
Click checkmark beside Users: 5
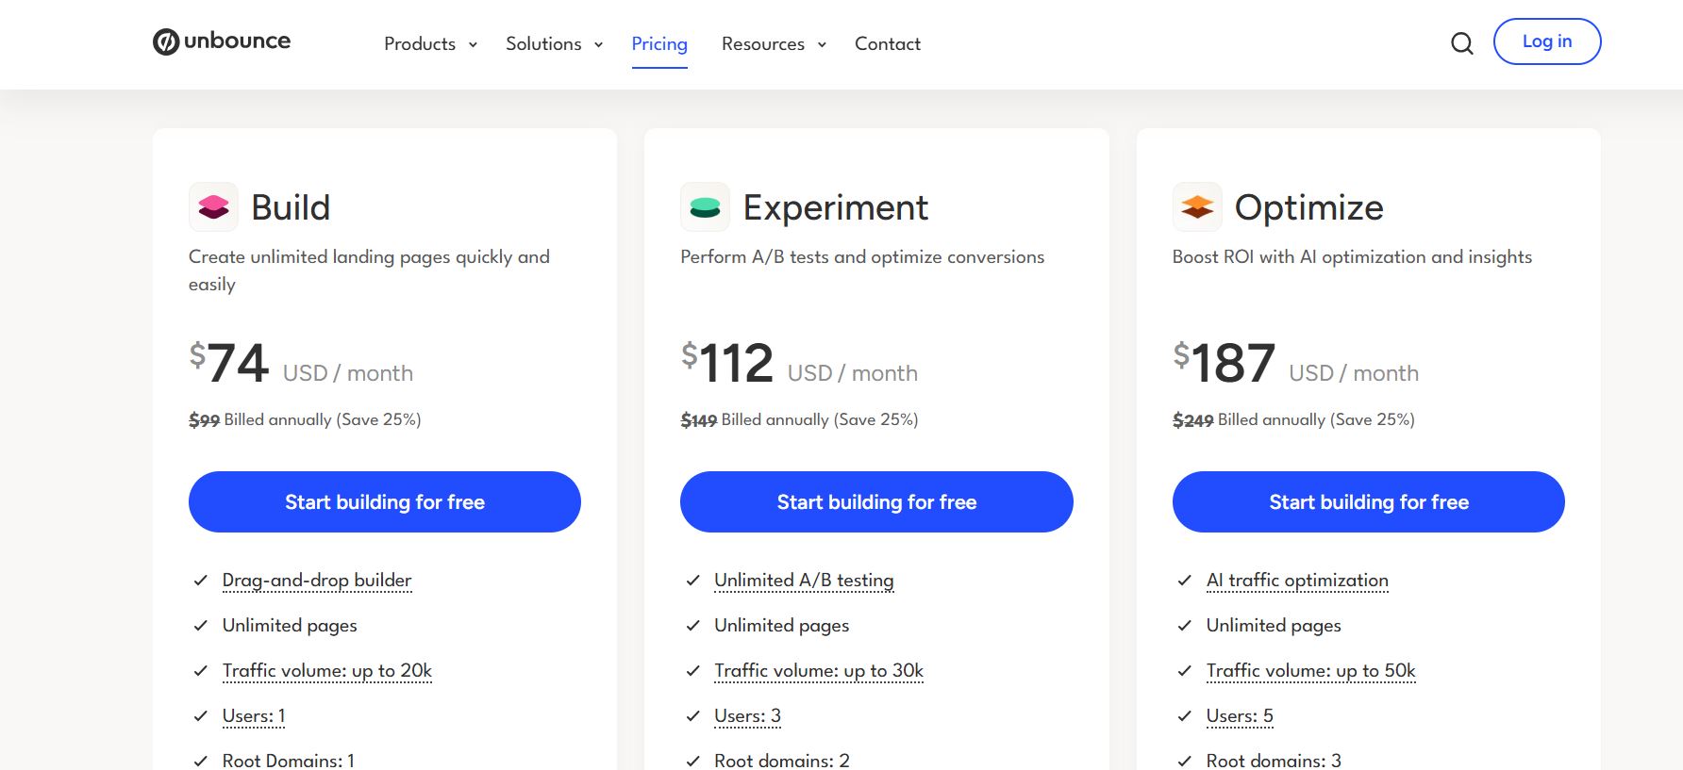coord(1184,716)
